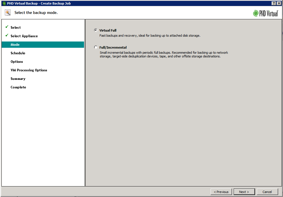
Task: Go to the Select Appliance step
Action: coord(24,36)
